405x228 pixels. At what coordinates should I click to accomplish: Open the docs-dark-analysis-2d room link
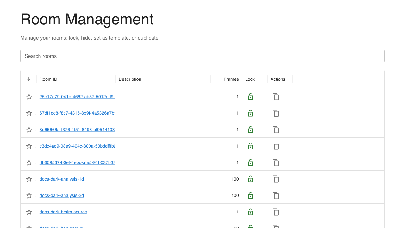[62, 195]
